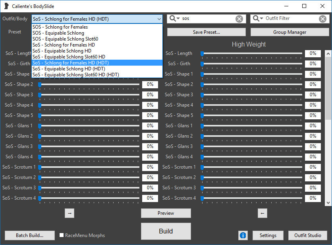Click the low weight SoS - Glans 1 slider
The image size is (332, 245).
point(89,126)
